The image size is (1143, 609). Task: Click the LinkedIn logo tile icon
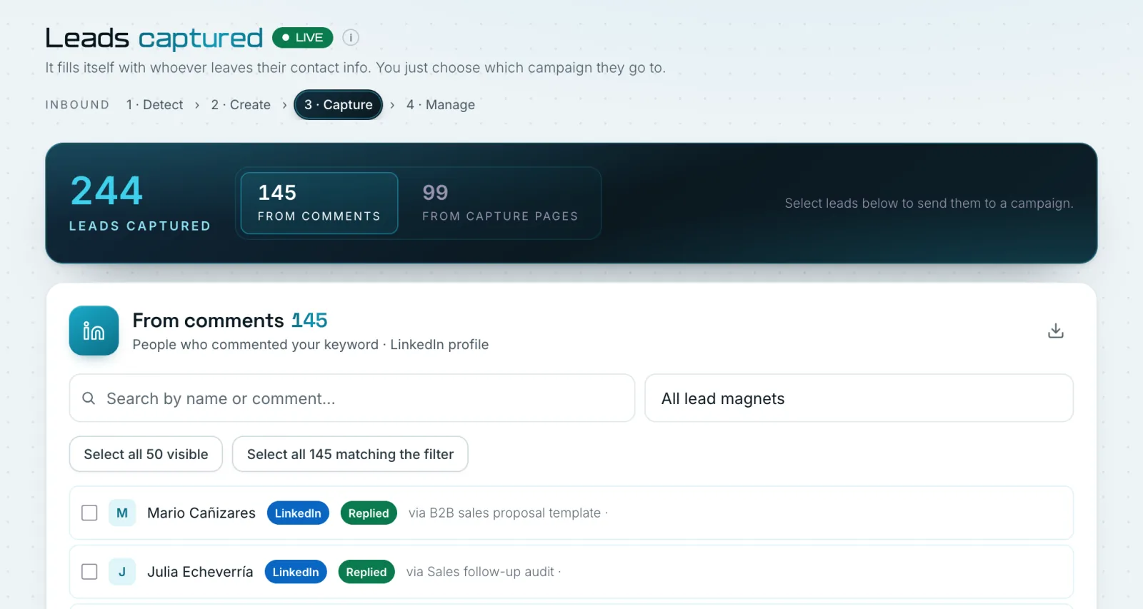pyautogui.click(x=94, y=331)
